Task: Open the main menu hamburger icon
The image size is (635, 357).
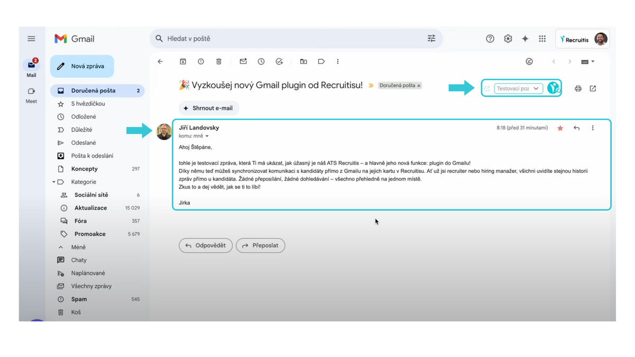Action: (x=31, y=39)
